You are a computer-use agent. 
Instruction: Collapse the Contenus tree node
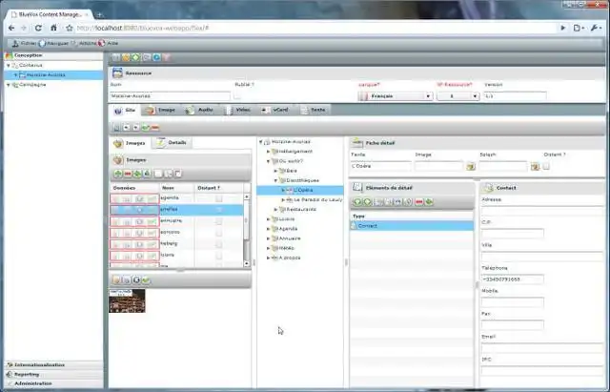pyautogui.click(x=9, y=66)
